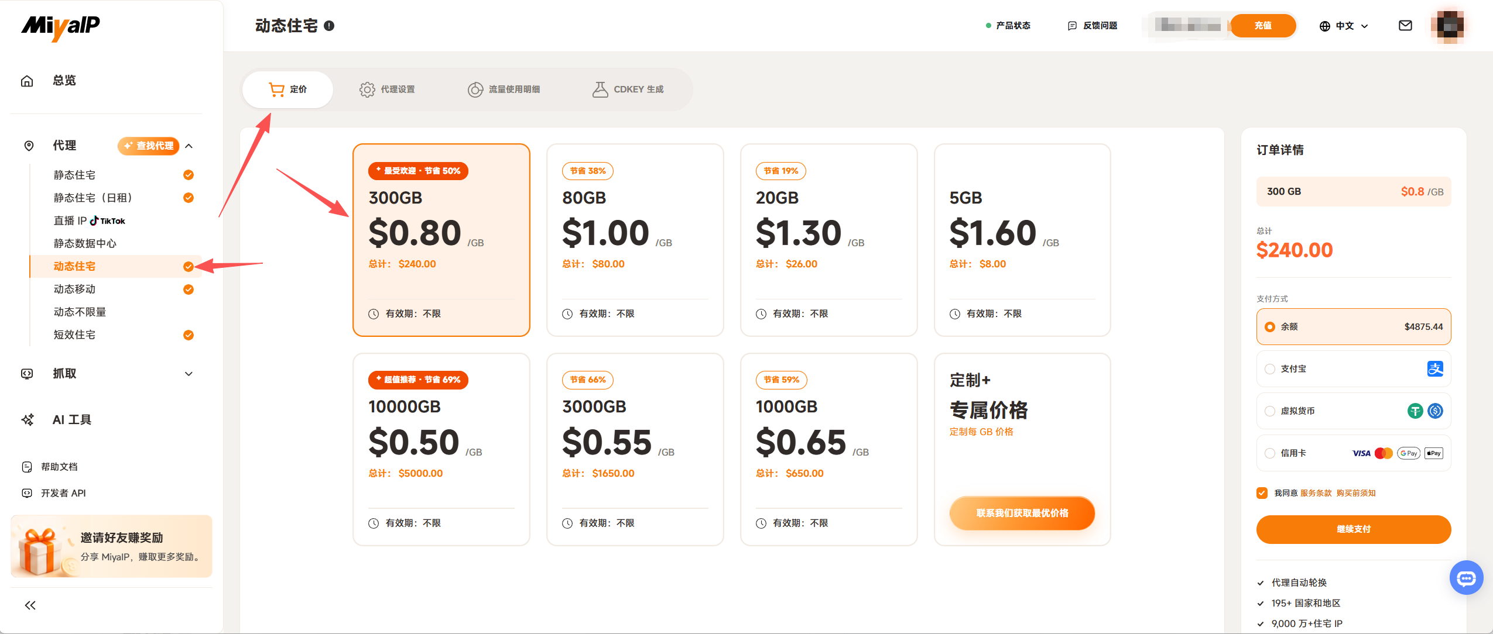Click the Mastercard logo

(1384, 453)
